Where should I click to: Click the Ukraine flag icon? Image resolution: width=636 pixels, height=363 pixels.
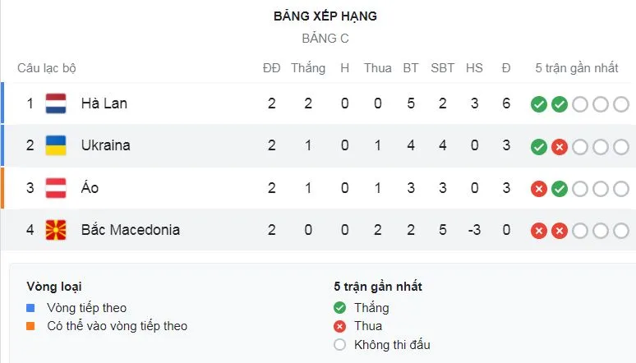point(56,145)
